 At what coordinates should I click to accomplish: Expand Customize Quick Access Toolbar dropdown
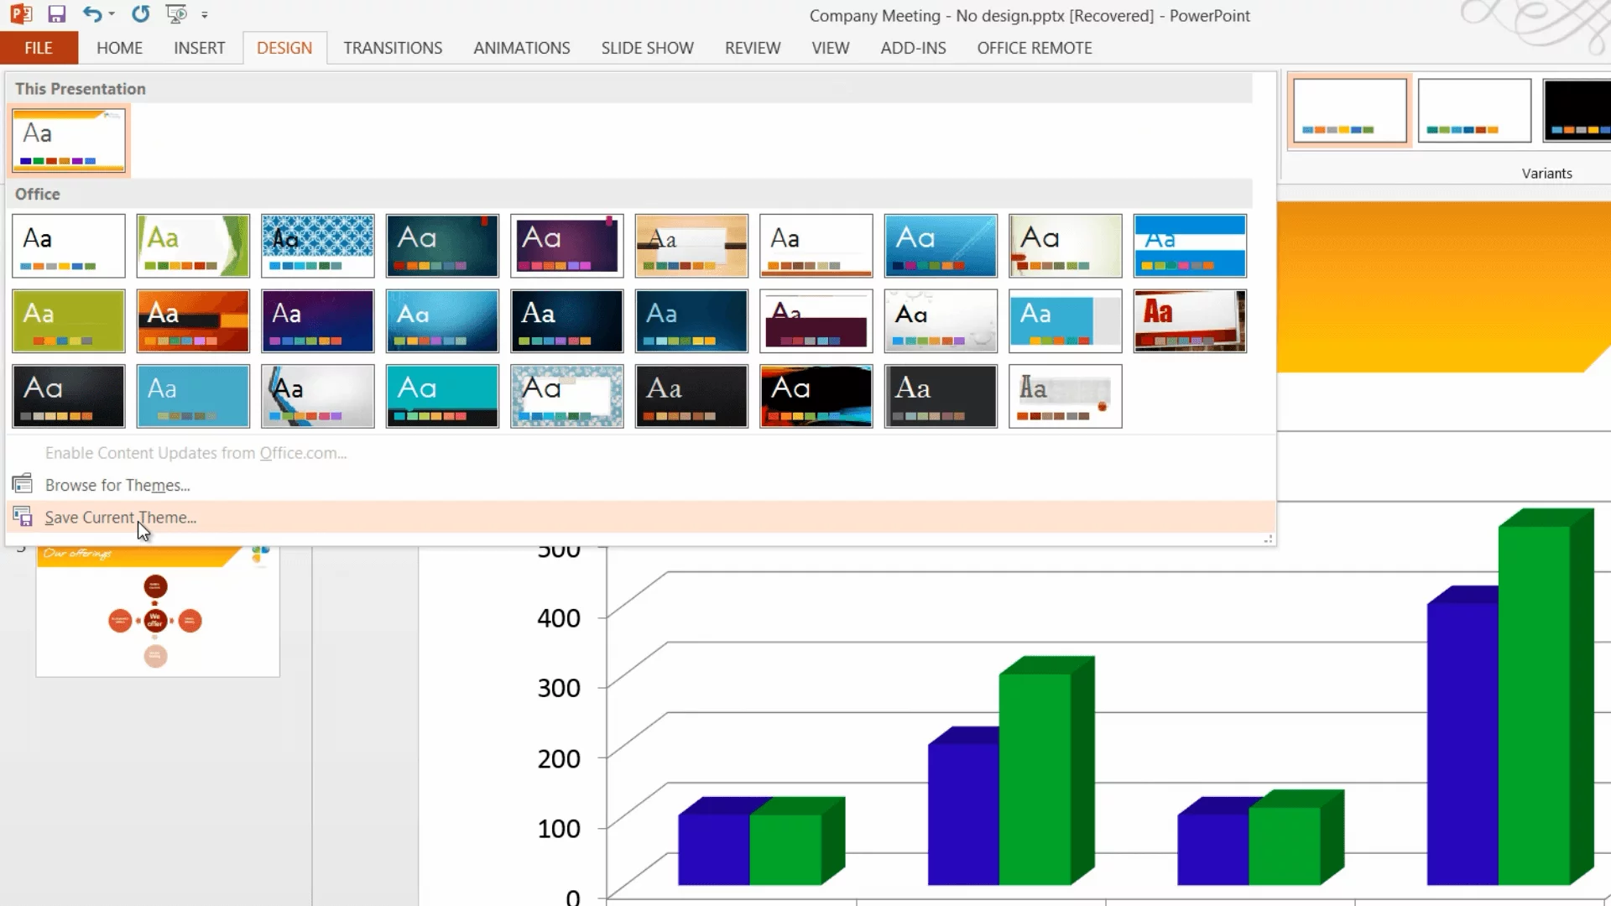[205, 15]
